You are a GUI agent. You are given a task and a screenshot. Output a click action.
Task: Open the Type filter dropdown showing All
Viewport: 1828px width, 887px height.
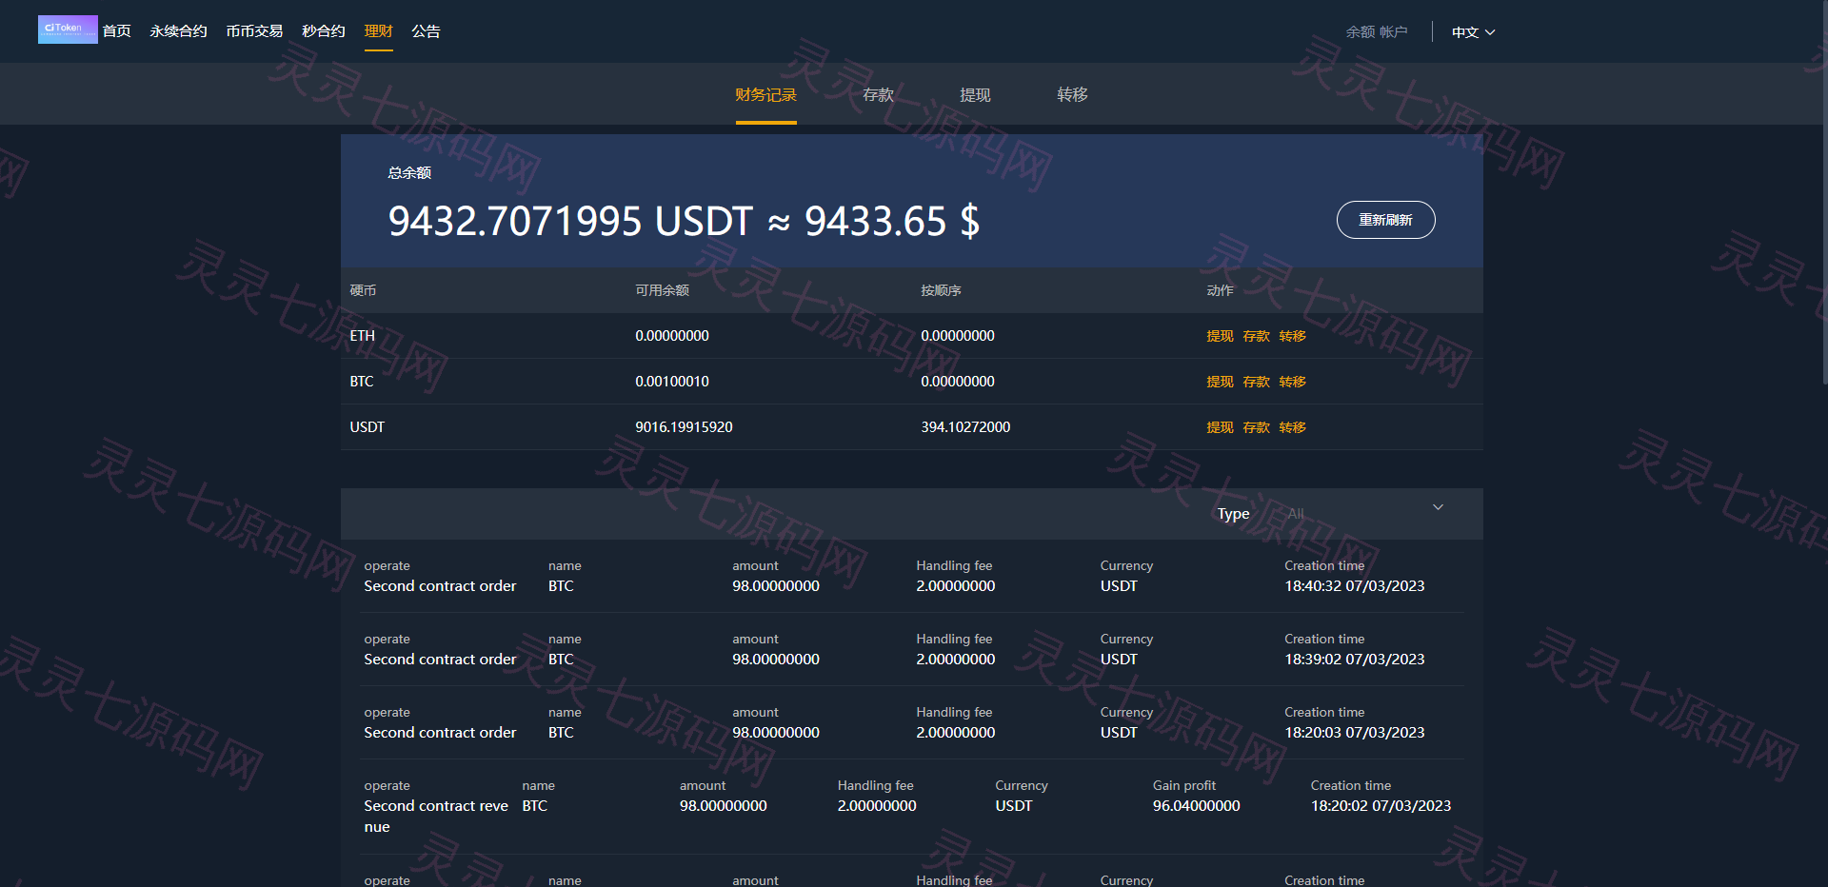click(1366, 514)
